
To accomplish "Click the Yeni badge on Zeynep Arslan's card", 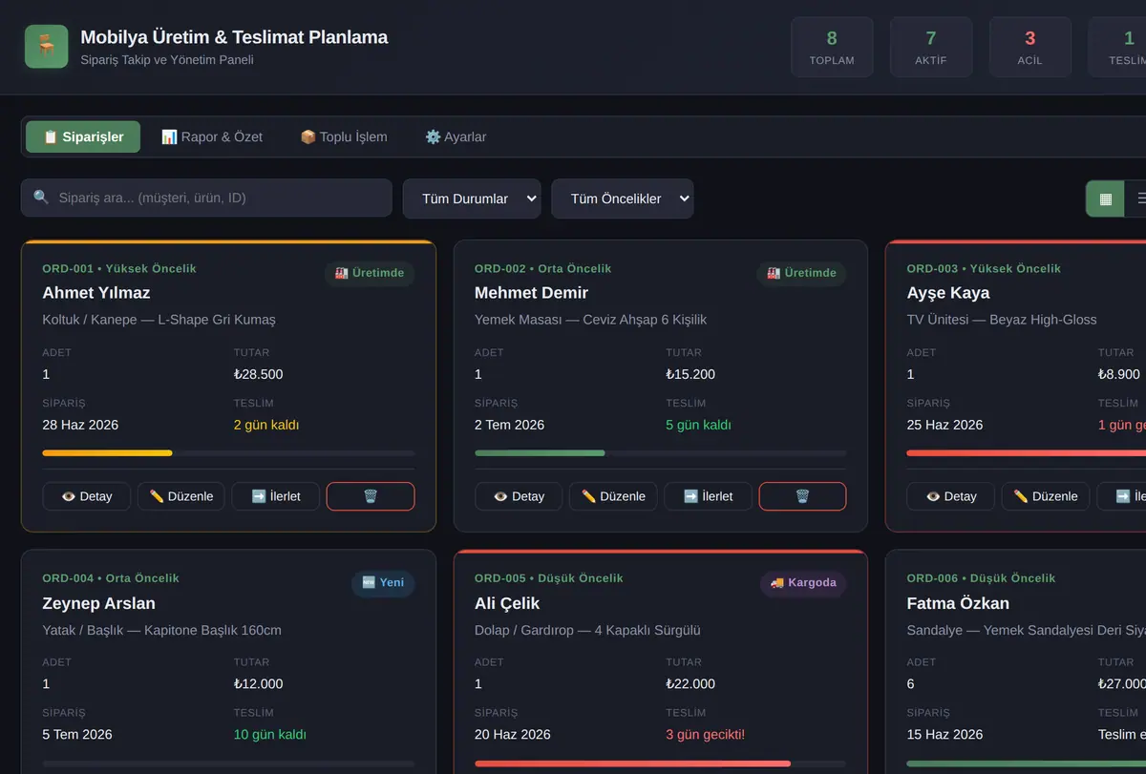I will pos(383,582).
